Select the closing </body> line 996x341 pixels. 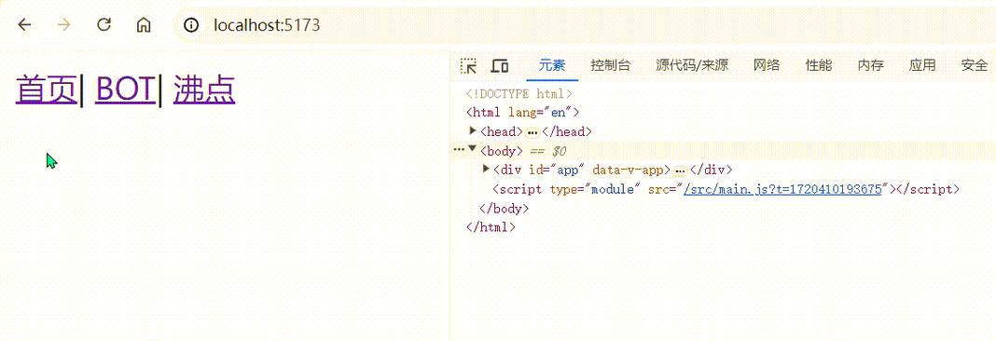coord(505,209)
